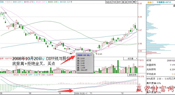Click the 窗 window icon button
Image resolution: width=175 pixels, height=95 pixels.
126,2
